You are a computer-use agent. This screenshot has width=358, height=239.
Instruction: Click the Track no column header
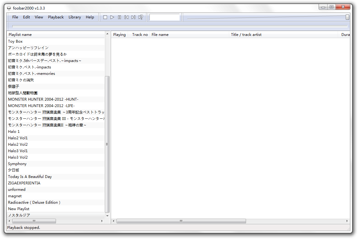tap(139, 35)
